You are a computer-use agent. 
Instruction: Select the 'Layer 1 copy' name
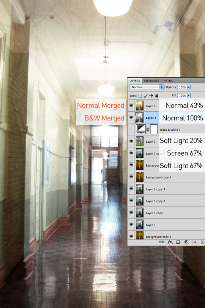pos(154,213)
